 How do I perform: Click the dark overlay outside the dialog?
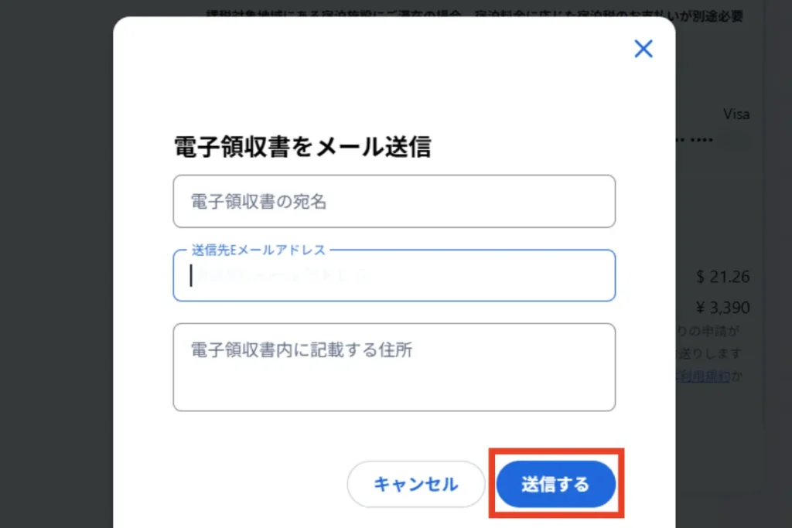[54, 309]
